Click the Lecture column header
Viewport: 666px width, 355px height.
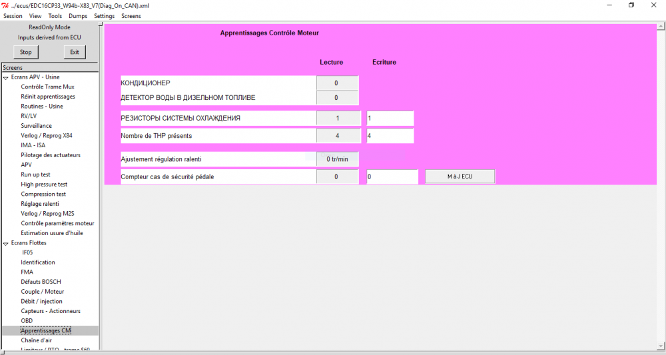[331, 62]
